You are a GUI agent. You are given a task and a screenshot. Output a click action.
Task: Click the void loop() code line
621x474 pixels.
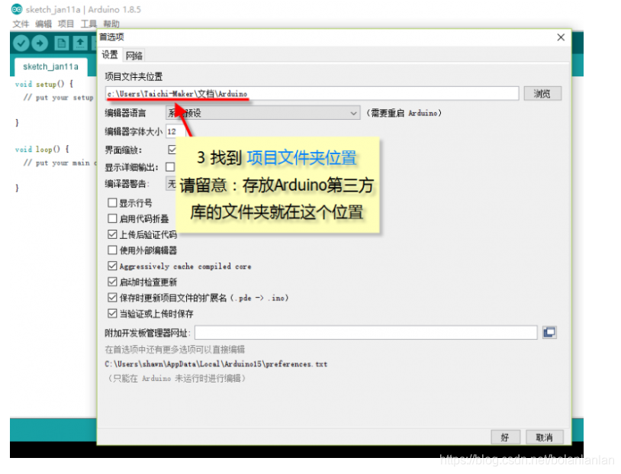pos(42,150)
